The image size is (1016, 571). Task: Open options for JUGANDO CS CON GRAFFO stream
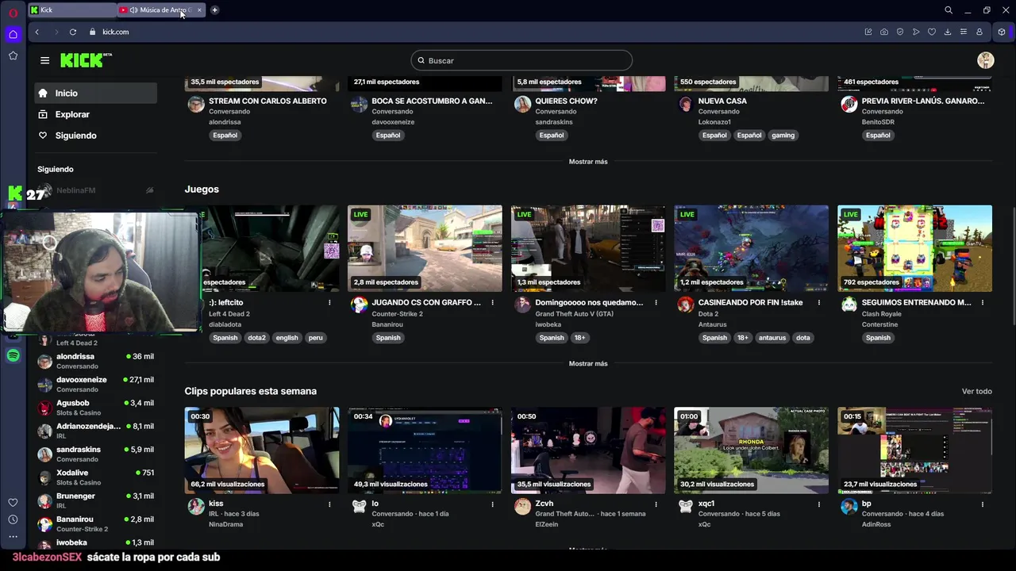coord(493,302)
